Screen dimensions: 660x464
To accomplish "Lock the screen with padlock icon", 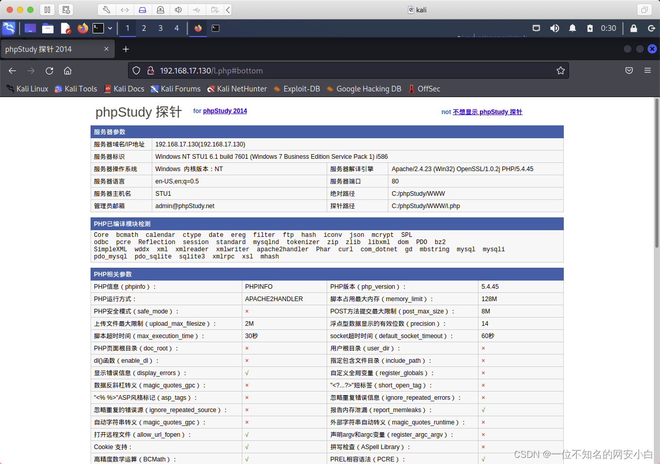I will tap(634, 28).
